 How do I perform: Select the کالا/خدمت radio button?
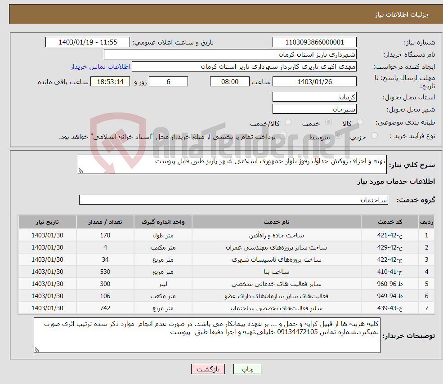point(288,122)
